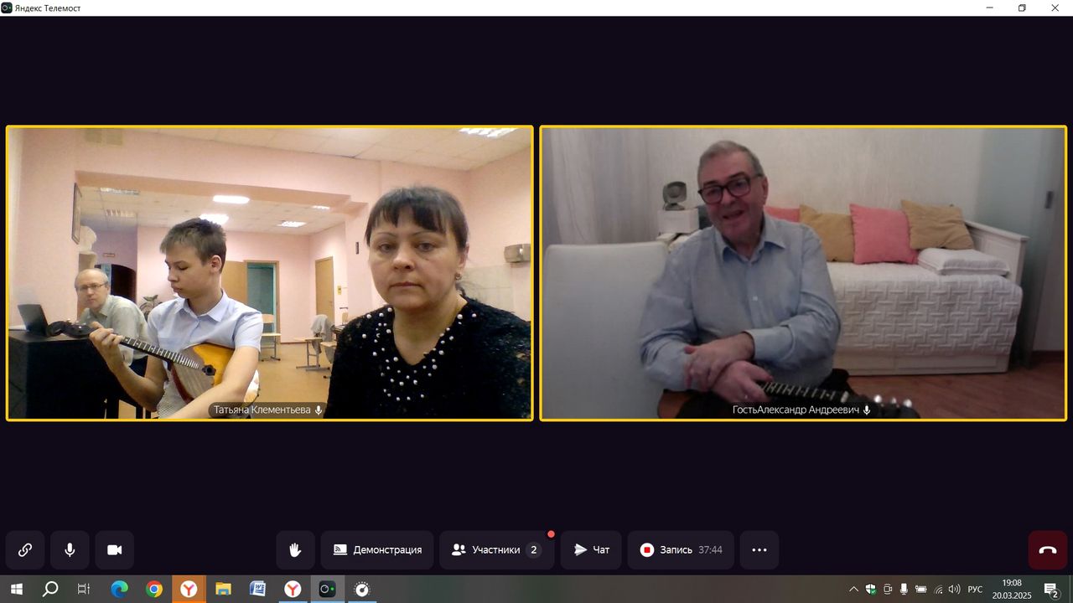Switch the РУС input language
Viewport: 1073px width, 603px height.
click(975, 590)
